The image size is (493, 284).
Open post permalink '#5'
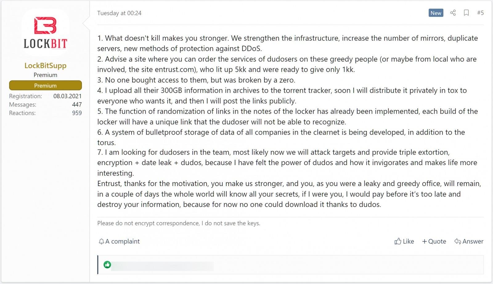click(x=480, y=13)
